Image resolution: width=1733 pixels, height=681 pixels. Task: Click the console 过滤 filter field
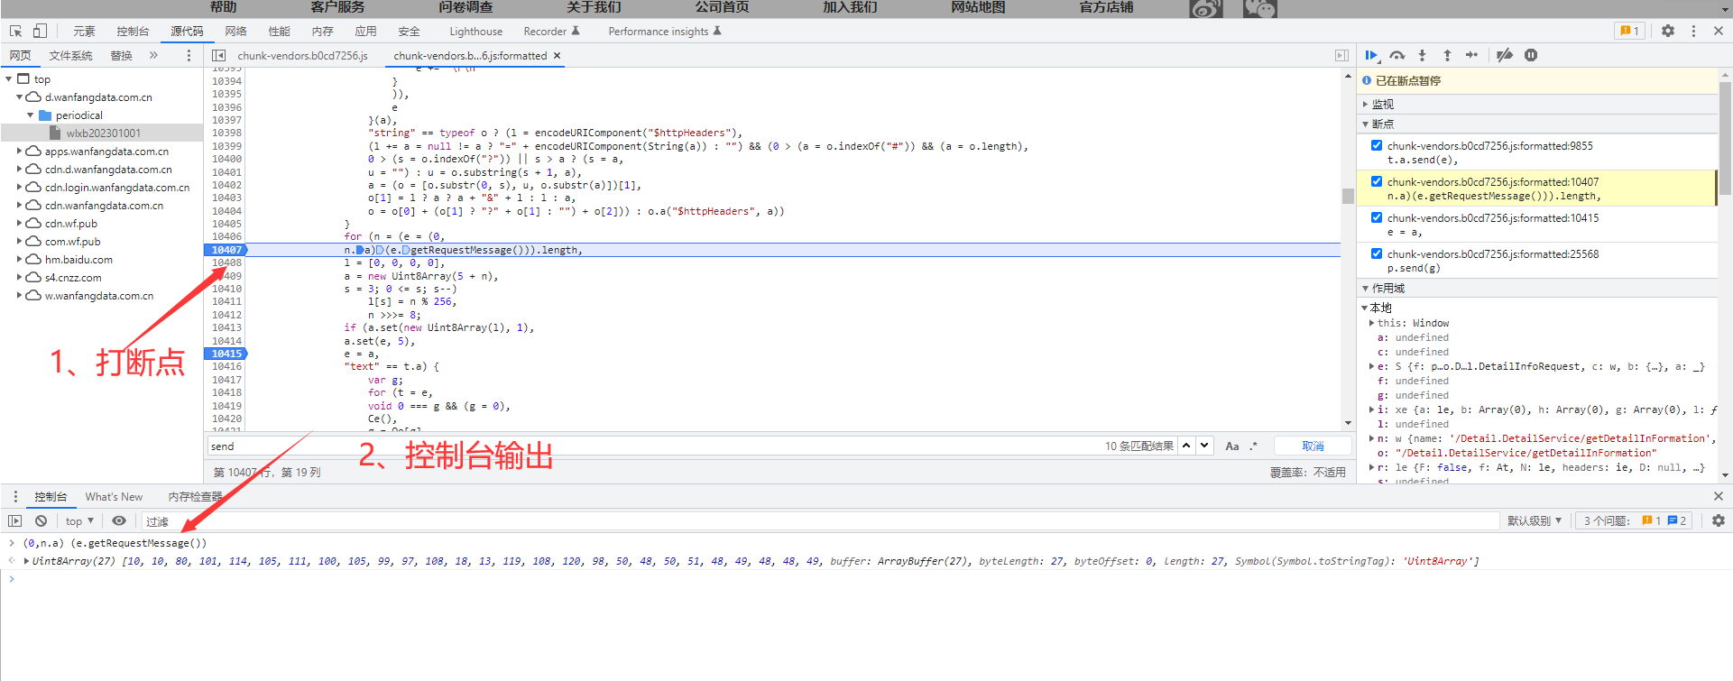coord(819,520)
